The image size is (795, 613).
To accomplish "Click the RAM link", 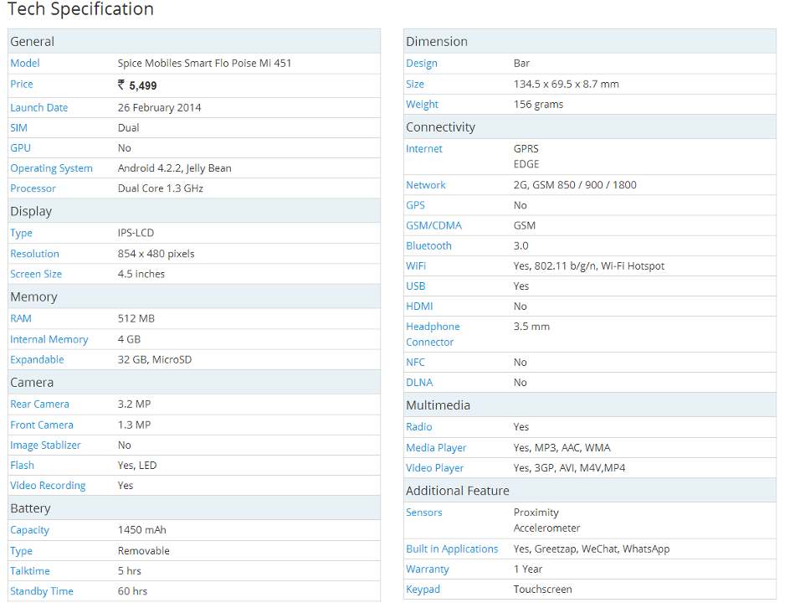I will click(x=21, y=319).
